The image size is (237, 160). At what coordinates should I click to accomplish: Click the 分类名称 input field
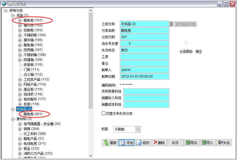(x=144, y=30)
